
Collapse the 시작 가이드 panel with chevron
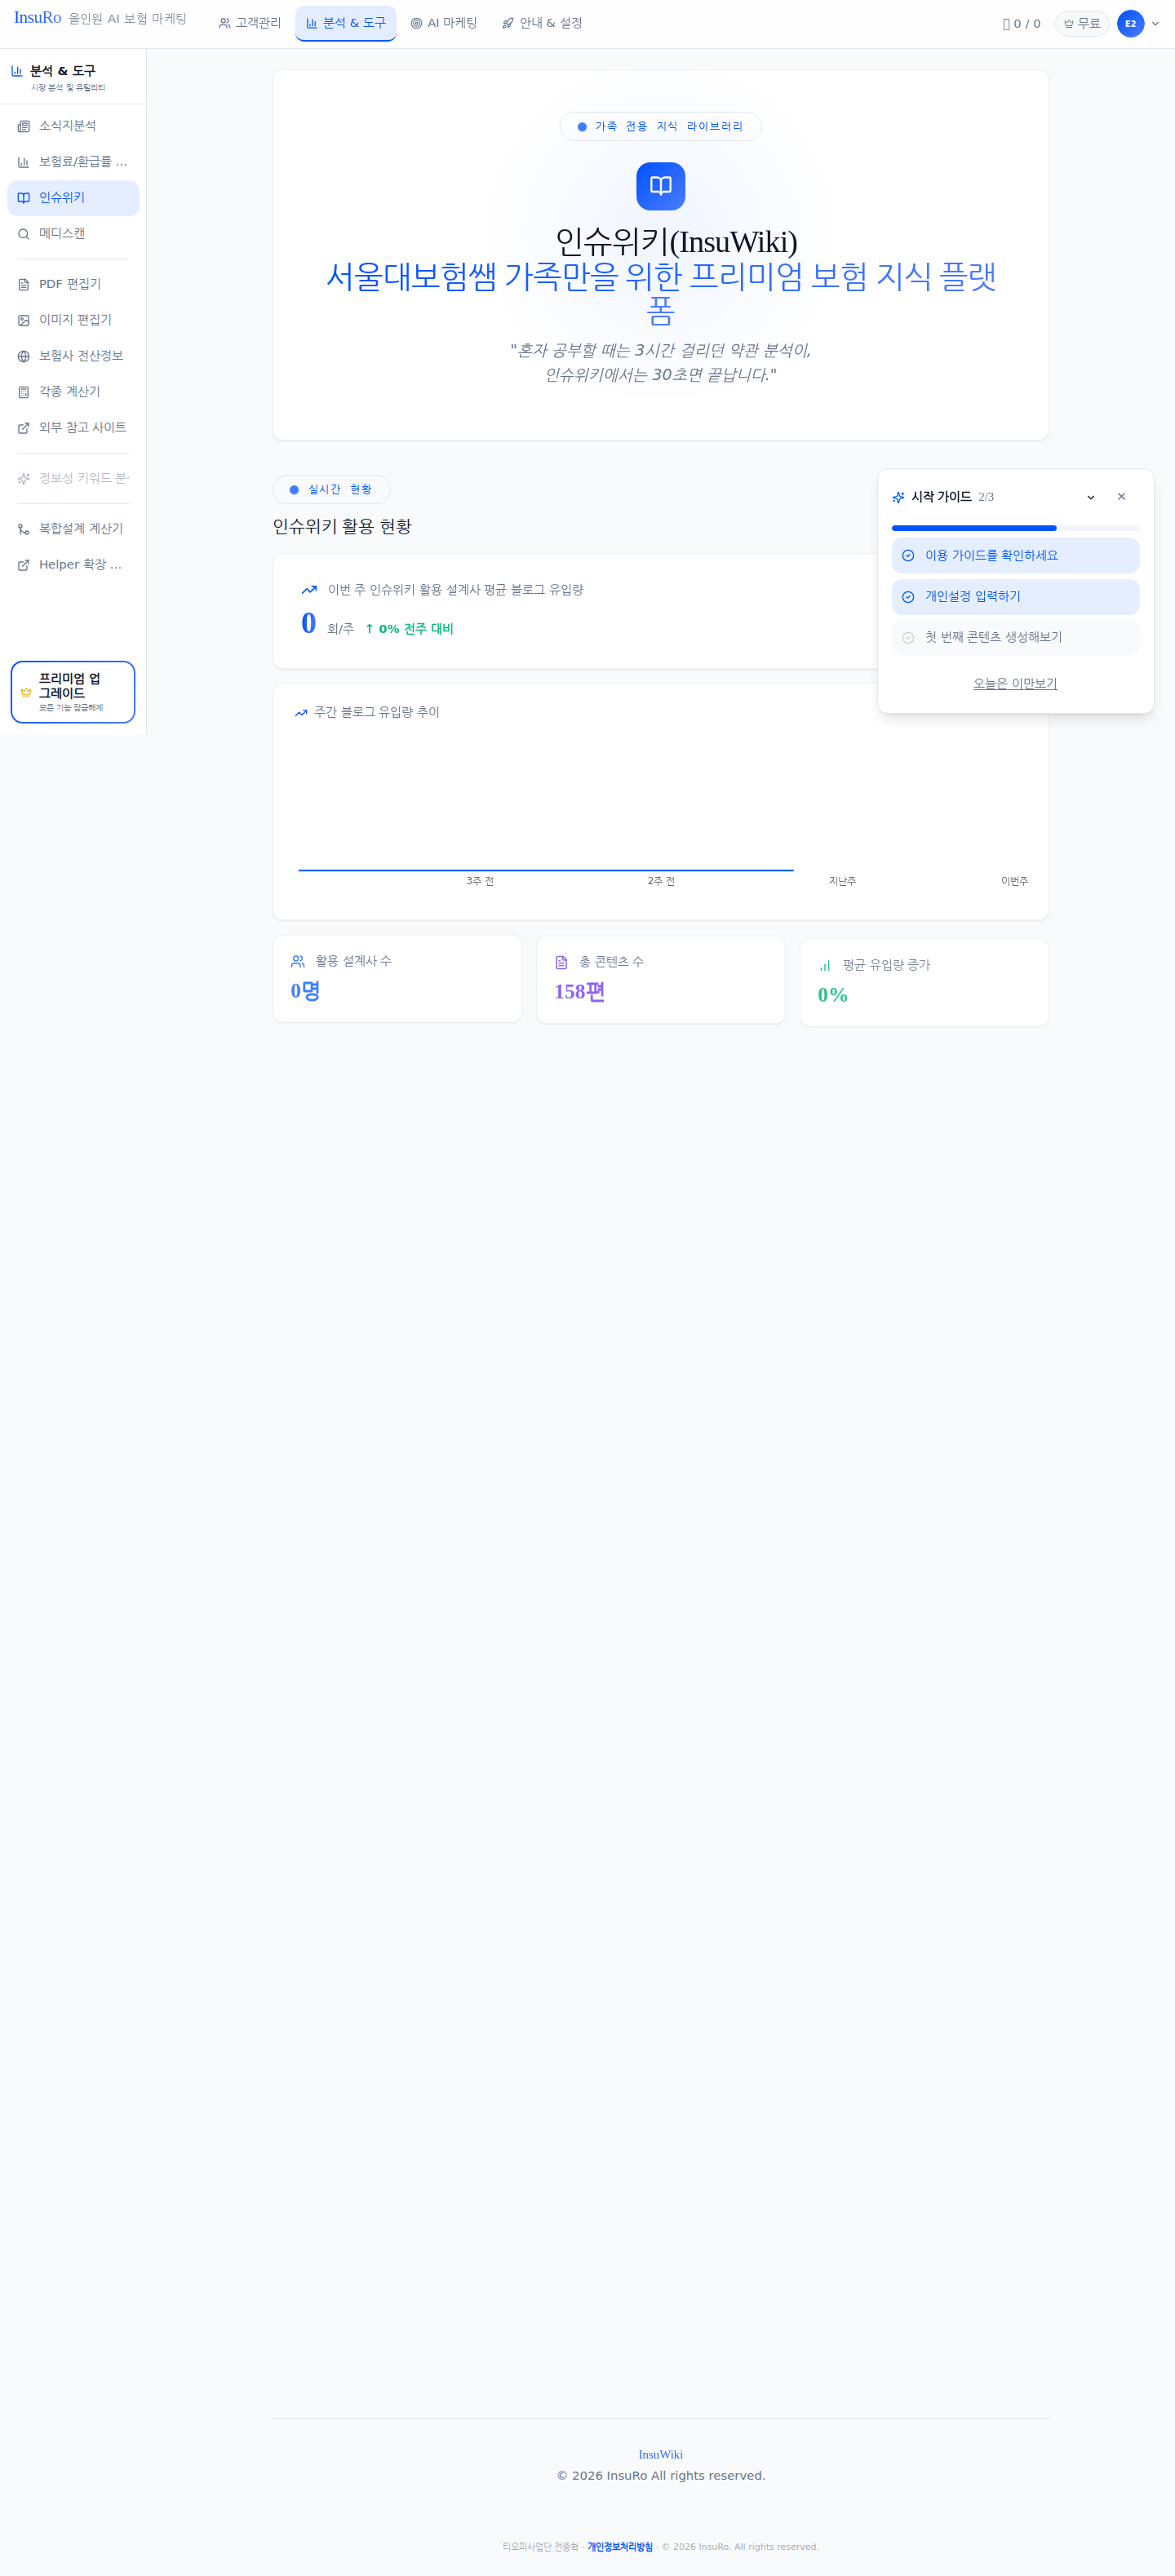1091,497
